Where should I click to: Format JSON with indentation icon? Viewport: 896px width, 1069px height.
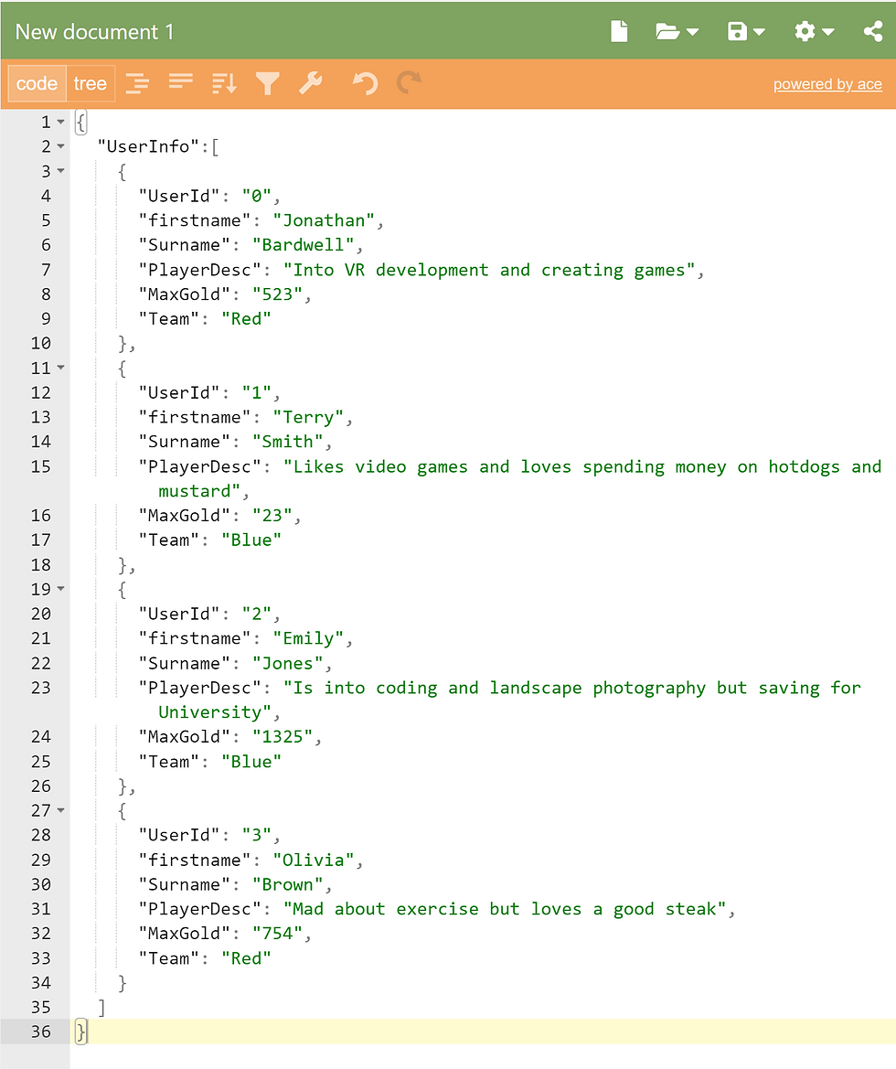coord(137,83)
